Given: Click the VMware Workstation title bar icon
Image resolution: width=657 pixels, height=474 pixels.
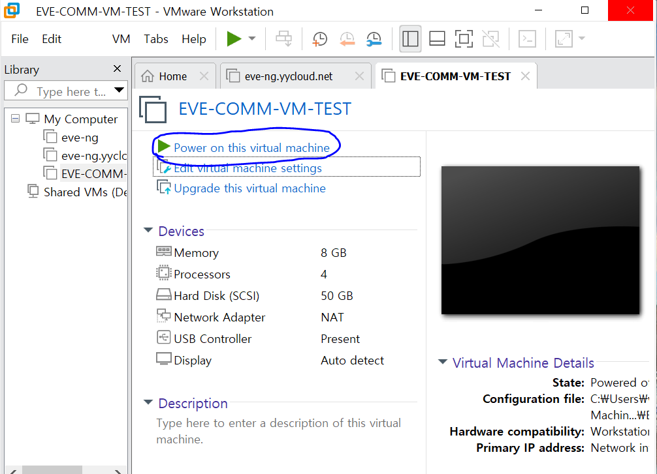Looking at the screenshot, I should pyautogui.click(x=12, y=11).
